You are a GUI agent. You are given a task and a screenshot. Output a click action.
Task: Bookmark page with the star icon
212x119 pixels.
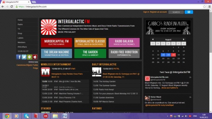coord(204,6)
